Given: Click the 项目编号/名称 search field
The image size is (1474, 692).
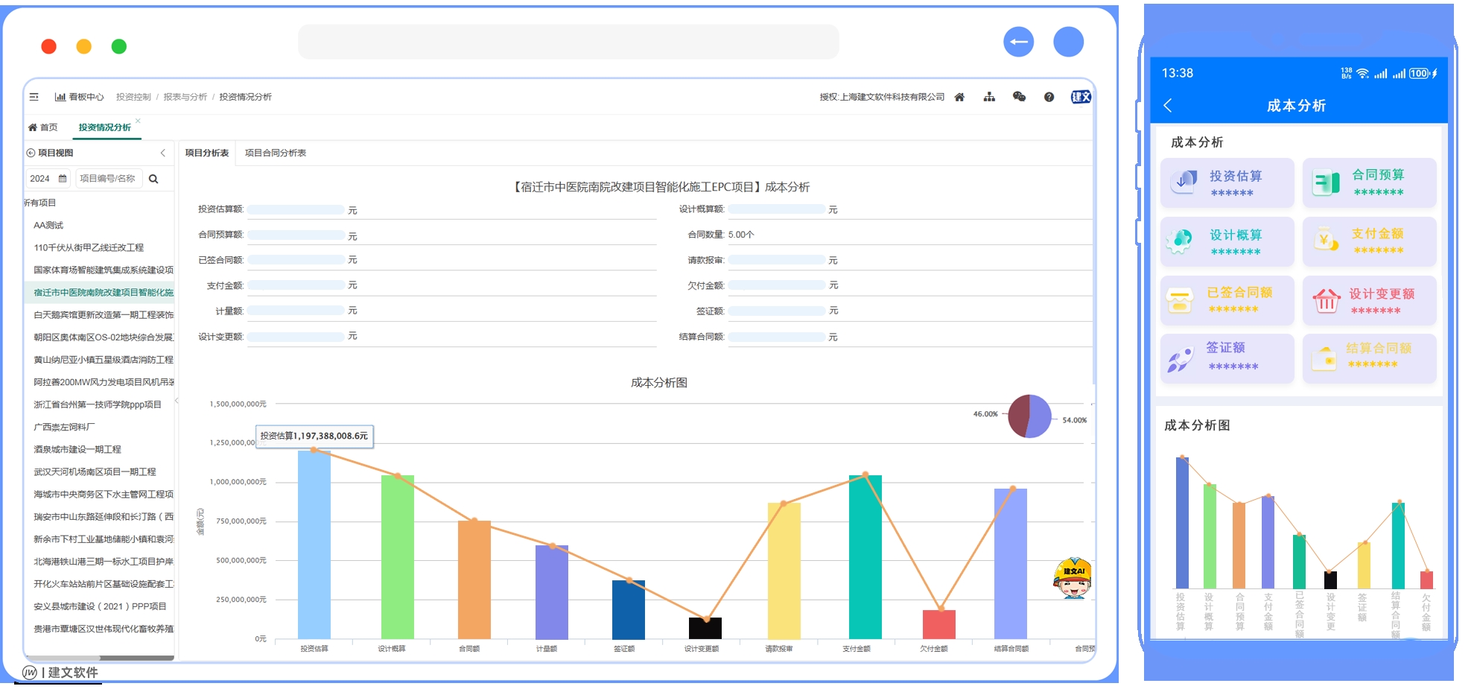Looking at the screenshot, I should pyautogui.click(x=108, y=179).
